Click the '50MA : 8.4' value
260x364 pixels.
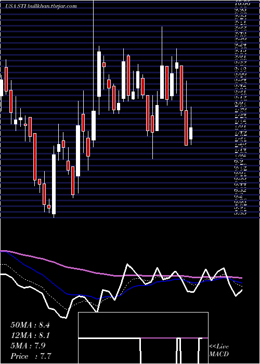click(30, 325)
